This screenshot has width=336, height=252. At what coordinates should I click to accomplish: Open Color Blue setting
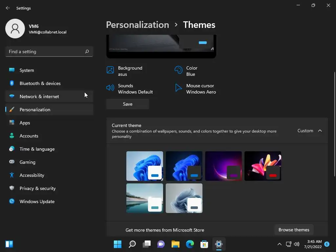click(192, 71)
